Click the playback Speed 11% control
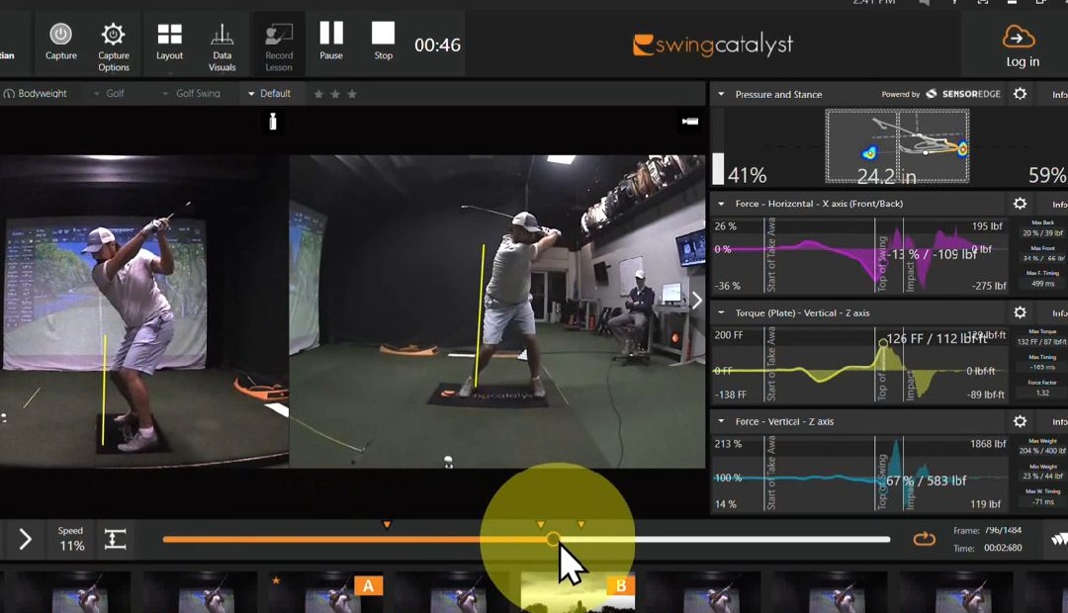 (x=71, y=539)
